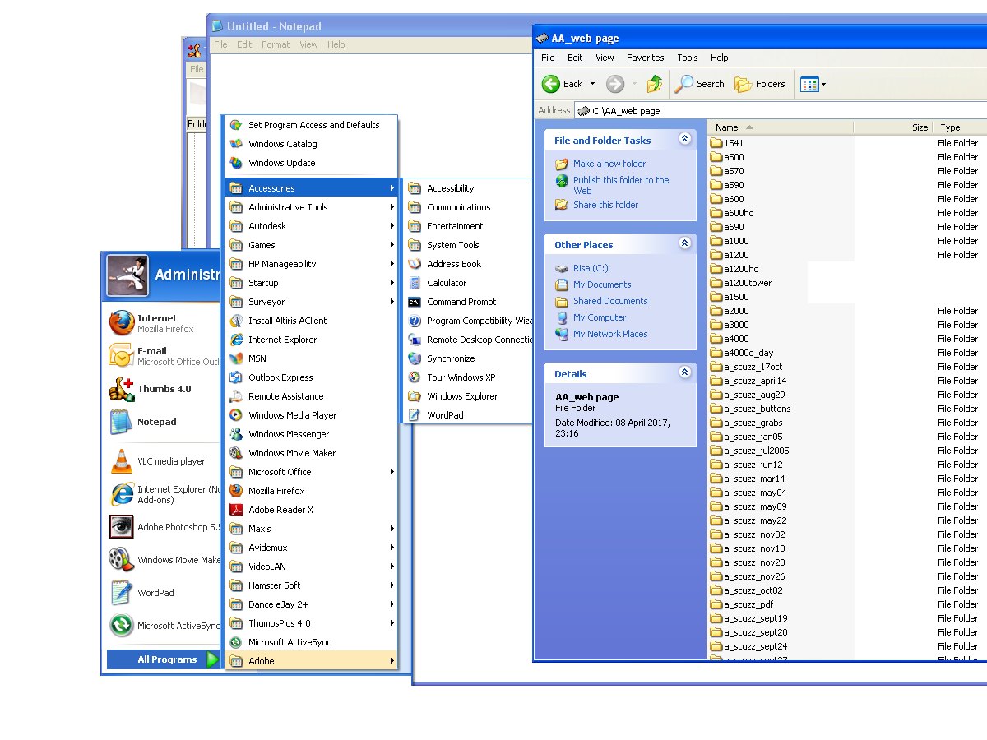987x740 pixels.
Task: Expand the Microsoft Office submenu
Action: click(x=311, y=472)
